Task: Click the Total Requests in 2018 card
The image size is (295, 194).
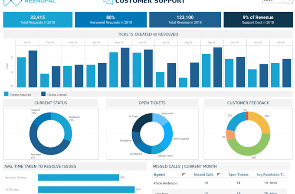Action: [x=38, y=20]
